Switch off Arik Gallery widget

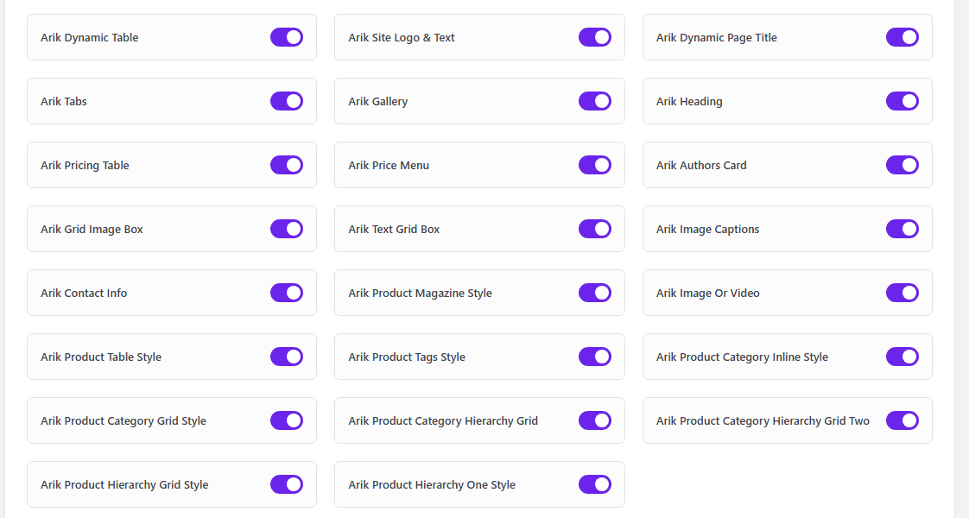point(594,101)
